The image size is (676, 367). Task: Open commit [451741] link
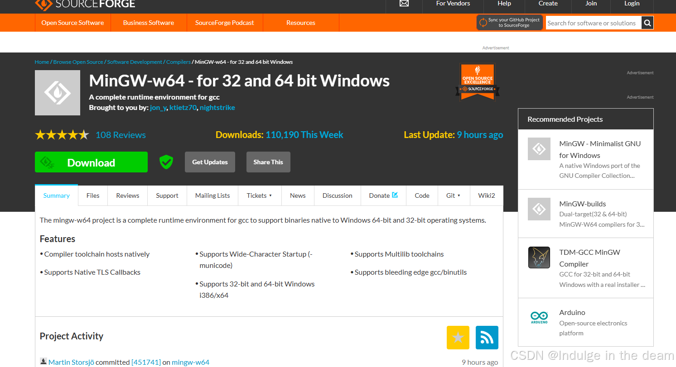click(x=146, y=362)
